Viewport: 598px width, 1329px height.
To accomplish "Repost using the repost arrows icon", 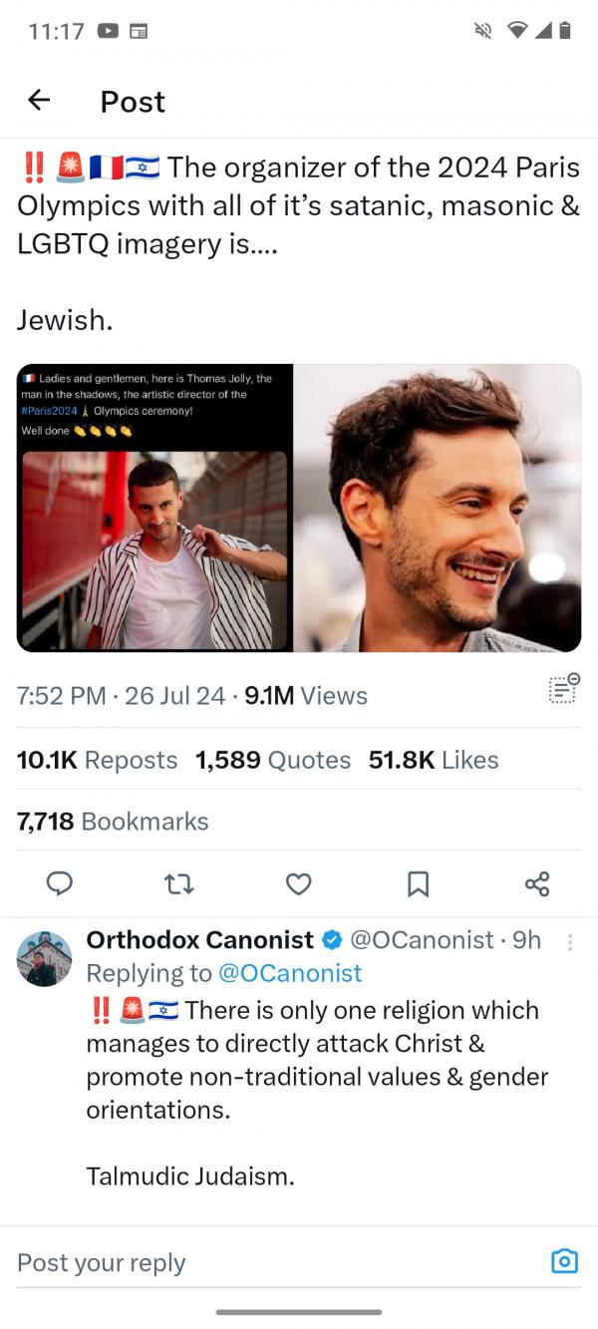I will [x=178, y=883].
